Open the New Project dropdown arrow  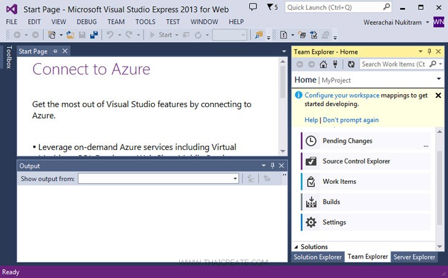(61, 35)
